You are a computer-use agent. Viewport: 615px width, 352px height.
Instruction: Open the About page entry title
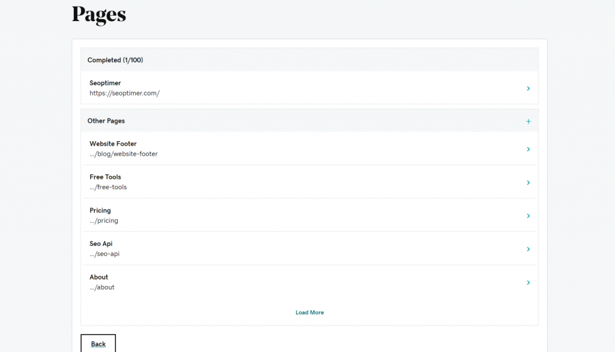(98, 277)
